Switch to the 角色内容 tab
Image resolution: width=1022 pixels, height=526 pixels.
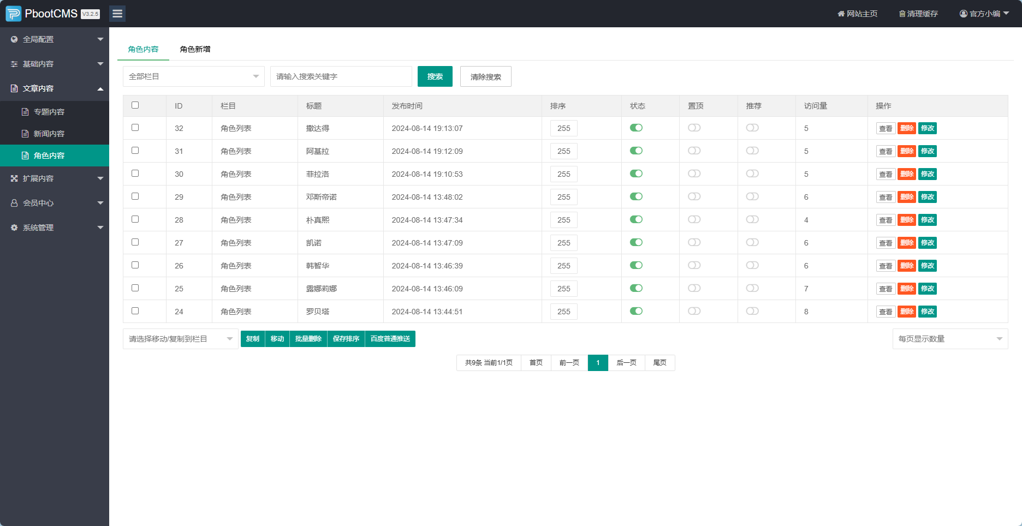pyautogui.click(x=143, y=49)
